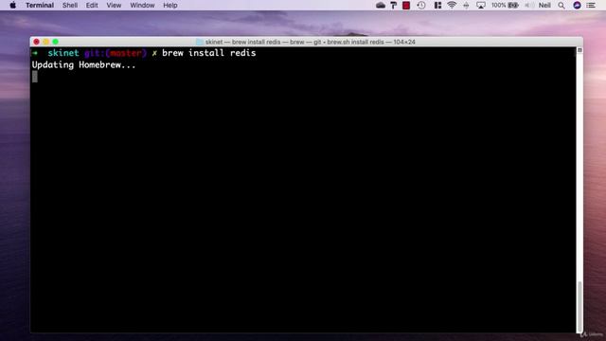This screenshot has height=341, width=606.
Task: Click the Terminal window title text
Action: click(x=310, y=42)
